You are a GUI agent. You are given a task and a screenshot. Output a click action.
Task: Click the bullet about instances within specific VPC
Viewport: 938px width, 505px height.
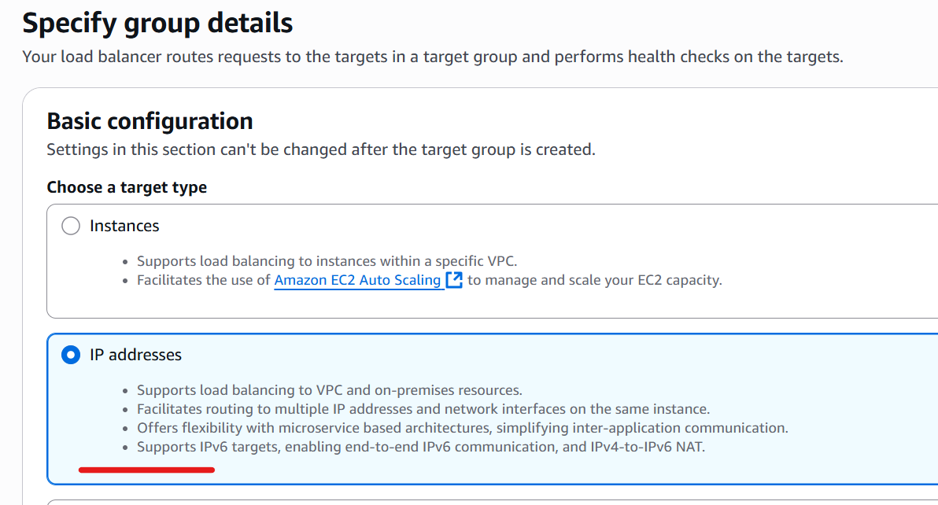(327, 261)
